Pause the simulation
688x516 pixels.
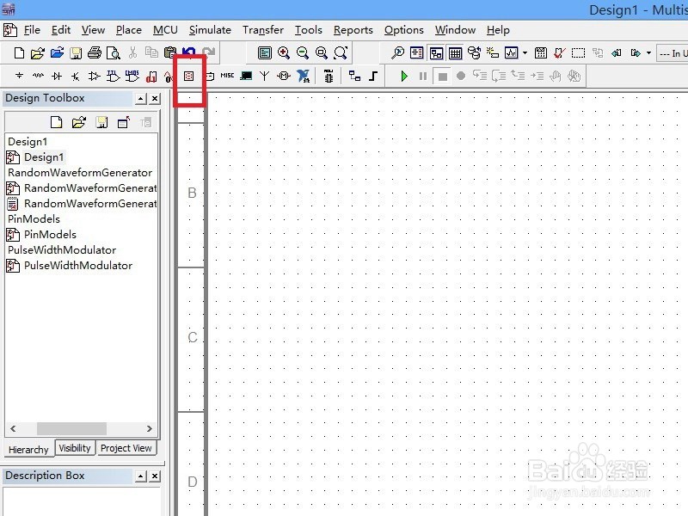pos(423,77)
